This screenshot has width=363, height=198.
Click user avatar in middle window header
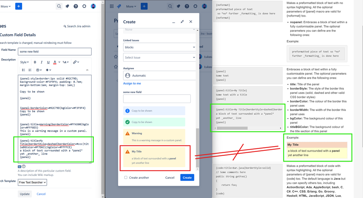coord(204,6)
